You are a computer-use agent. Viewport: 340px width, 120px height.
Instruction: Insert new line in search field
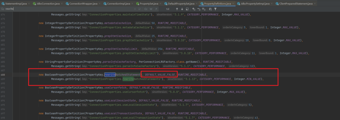(x=139, y=9)
